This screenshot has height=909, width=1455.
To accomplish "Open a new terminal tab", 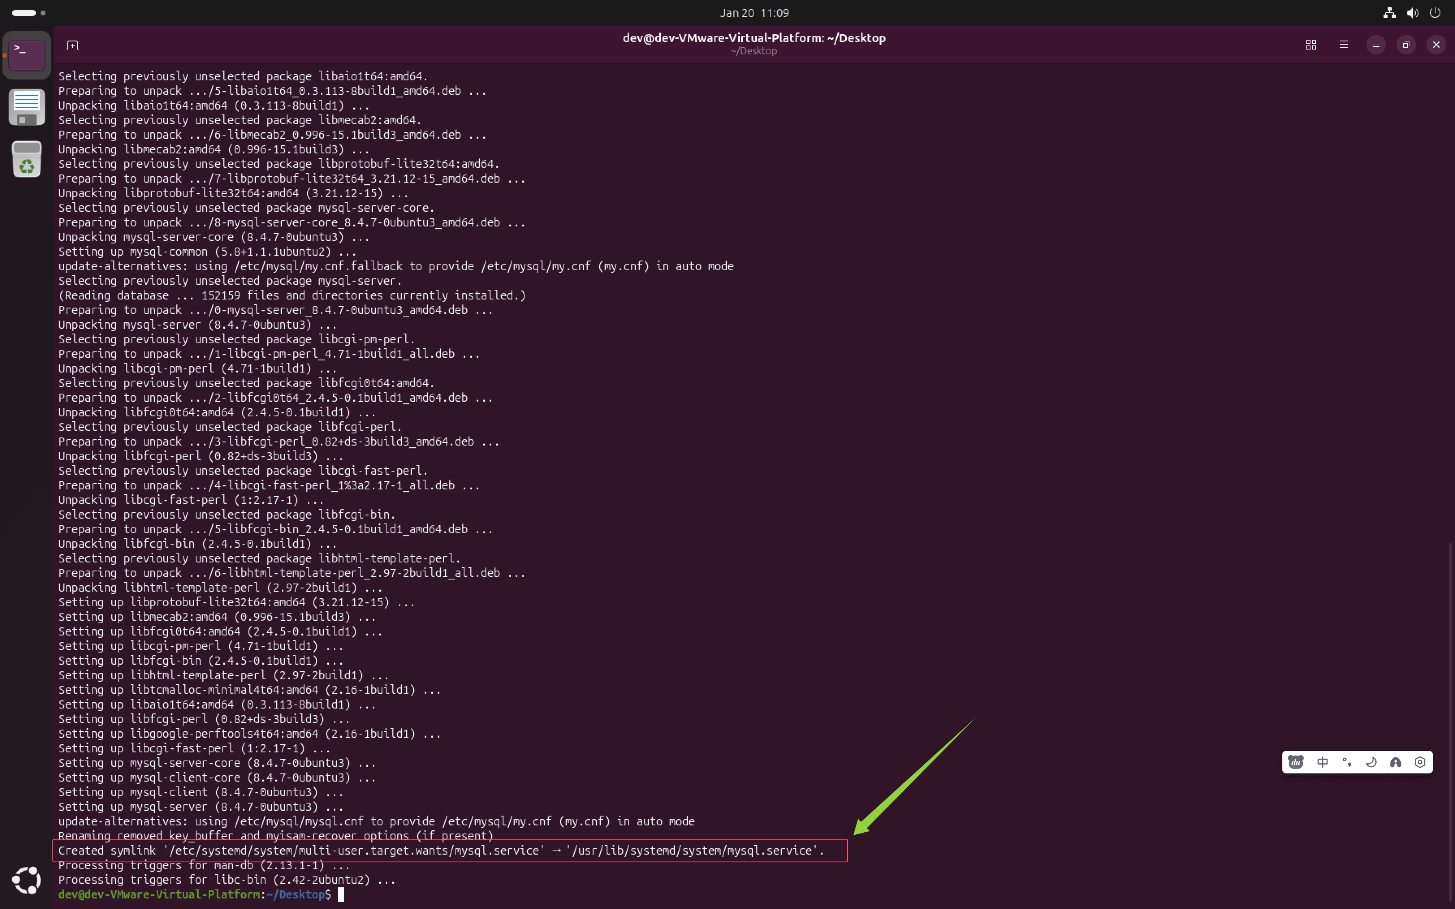I will point(73,45).
